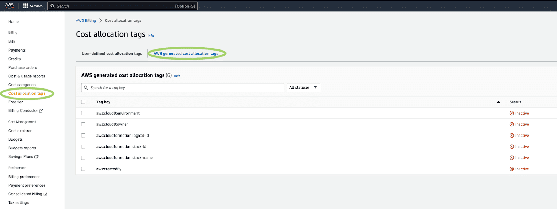Open the Services grid menu
Screen dimensions: 557x209
(x=33, y=6)
